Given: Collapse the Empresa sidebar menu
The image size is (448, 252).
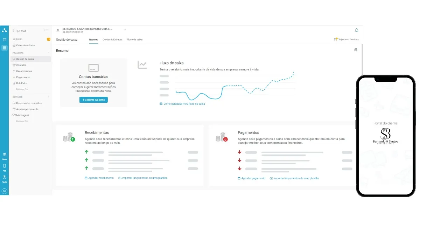Looking at the screenshot, I should tap(46, 30).
